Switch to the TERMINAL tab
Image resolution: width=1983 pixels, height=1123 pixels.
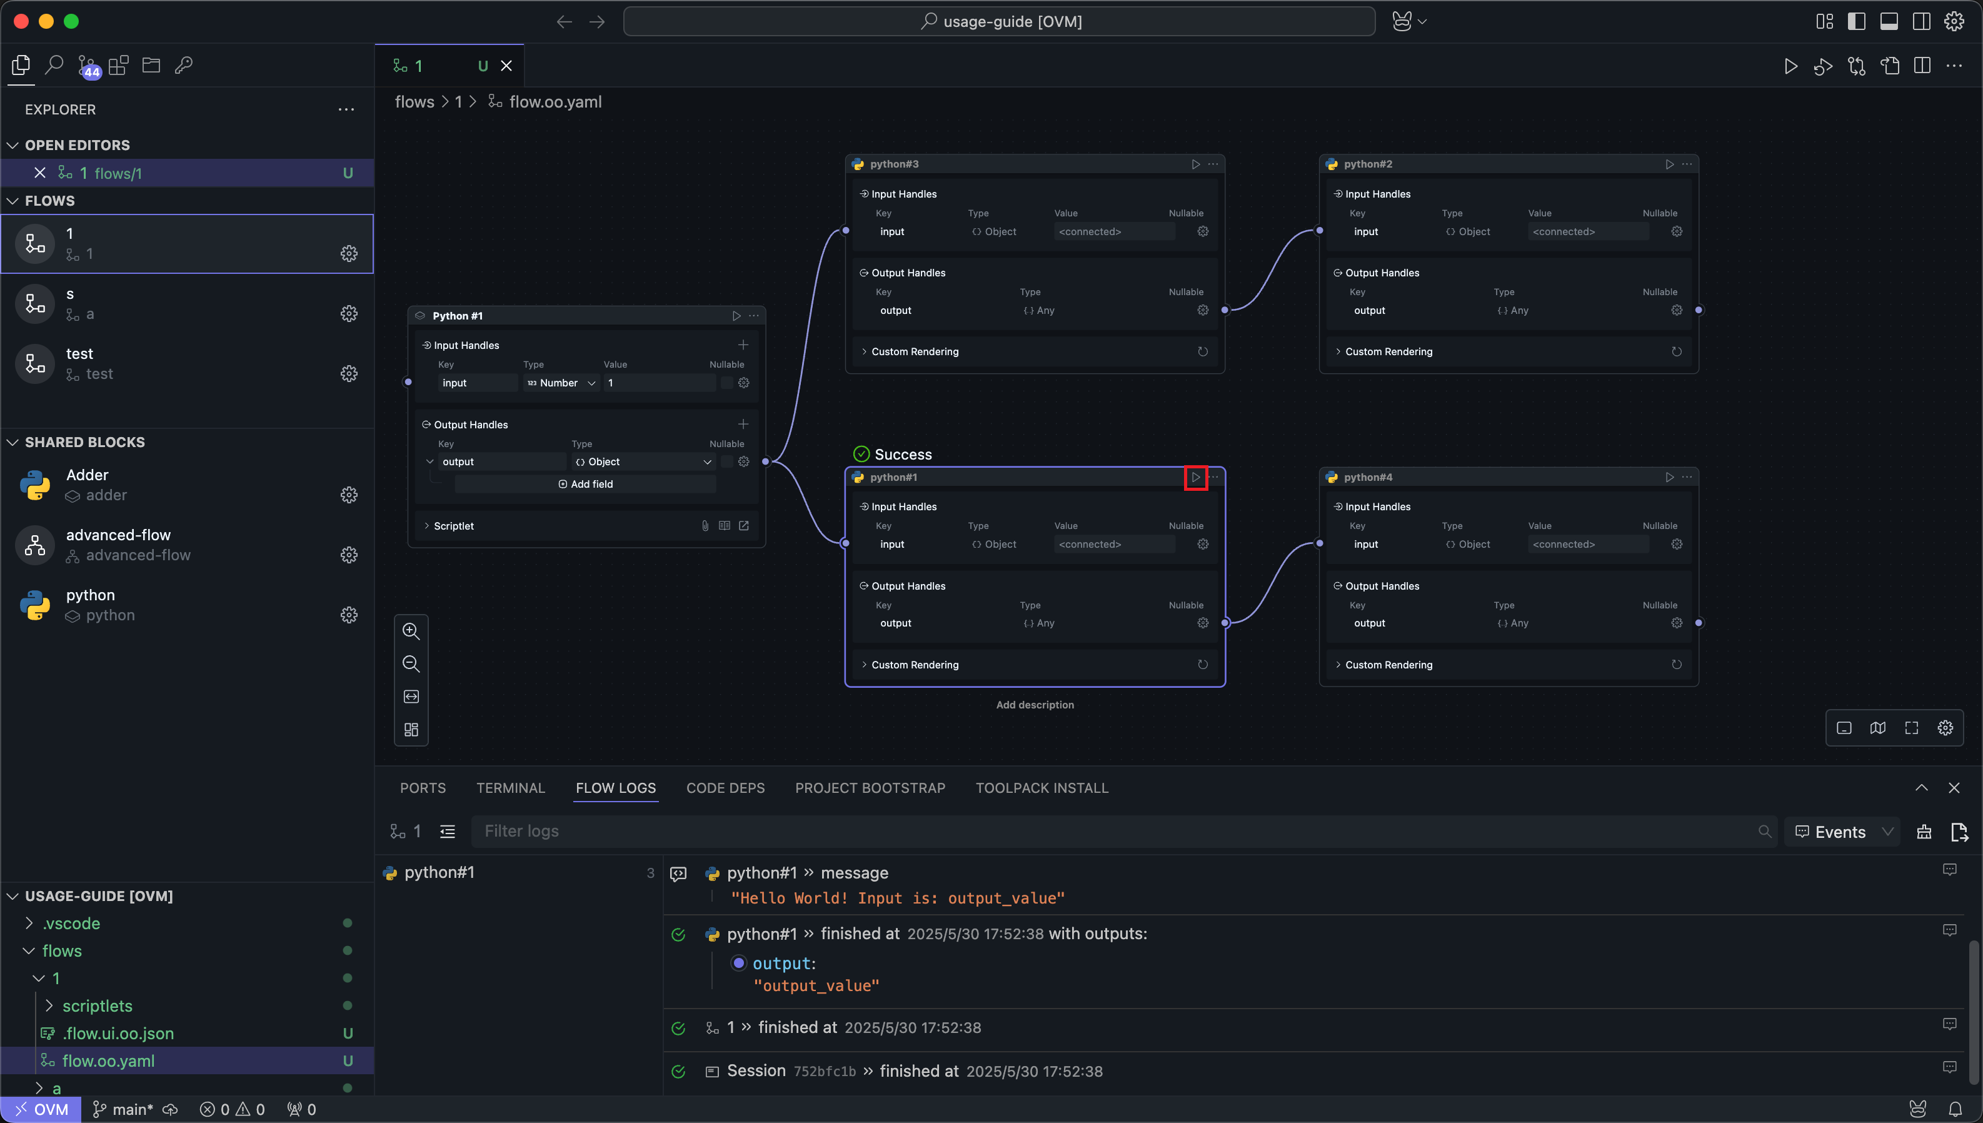(510, 788)
